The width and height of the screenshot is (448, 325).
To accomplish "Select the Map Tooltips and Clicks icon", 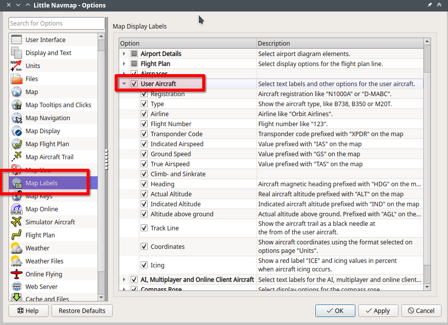I will (17, 105).
